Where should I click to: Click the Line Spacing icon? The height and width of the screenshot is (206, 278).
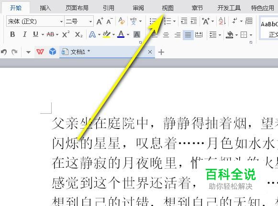213,35
